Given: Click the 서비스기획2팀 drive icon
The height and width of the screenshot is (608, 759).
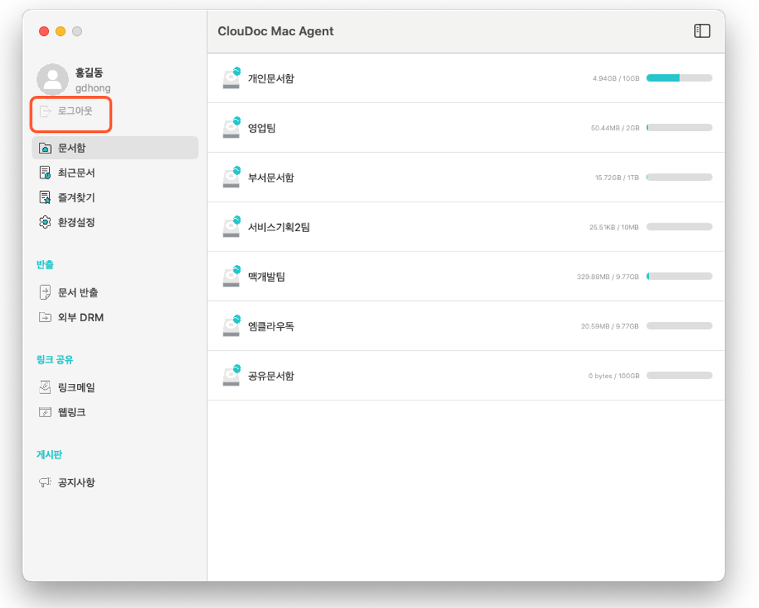Looking at the screenshot, I should pos(231,226).
